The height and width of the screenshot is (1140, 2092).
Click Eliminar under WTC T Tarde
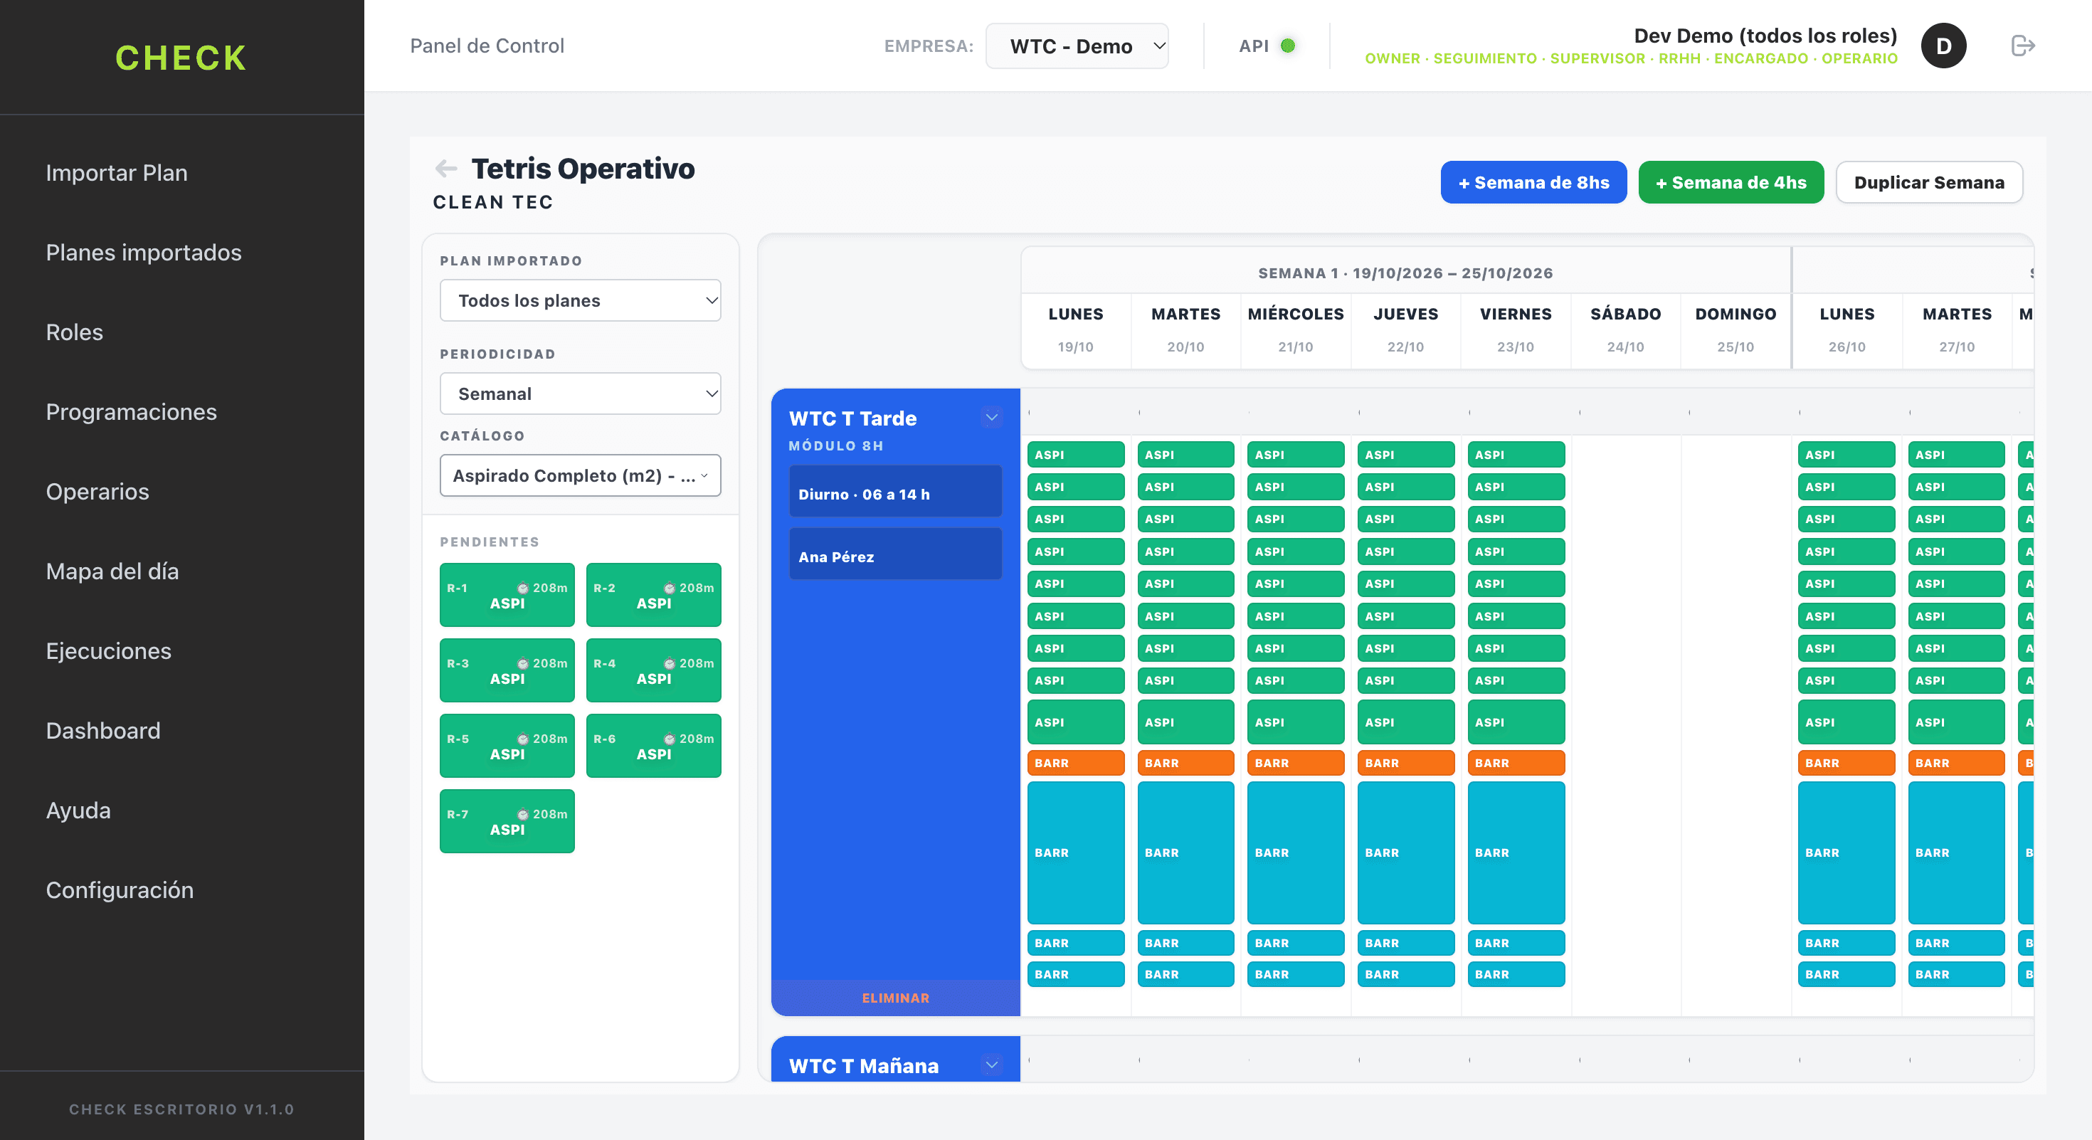click(x=895, y=998)
